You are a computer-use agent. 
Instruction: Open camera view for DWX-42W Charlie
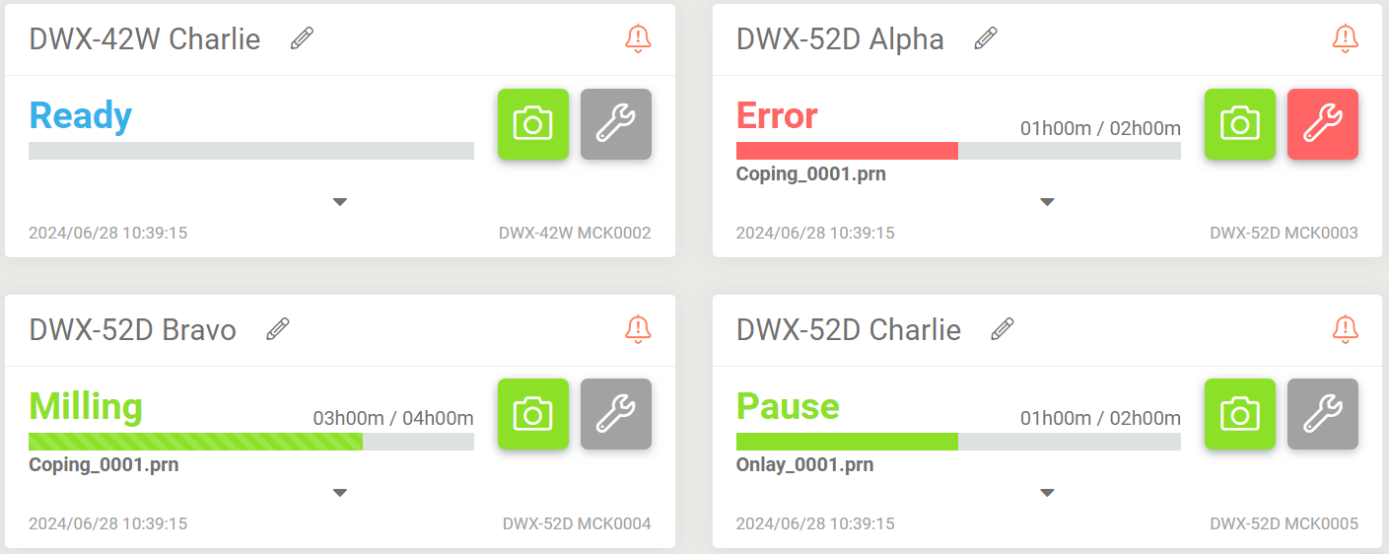pos(533,124)
